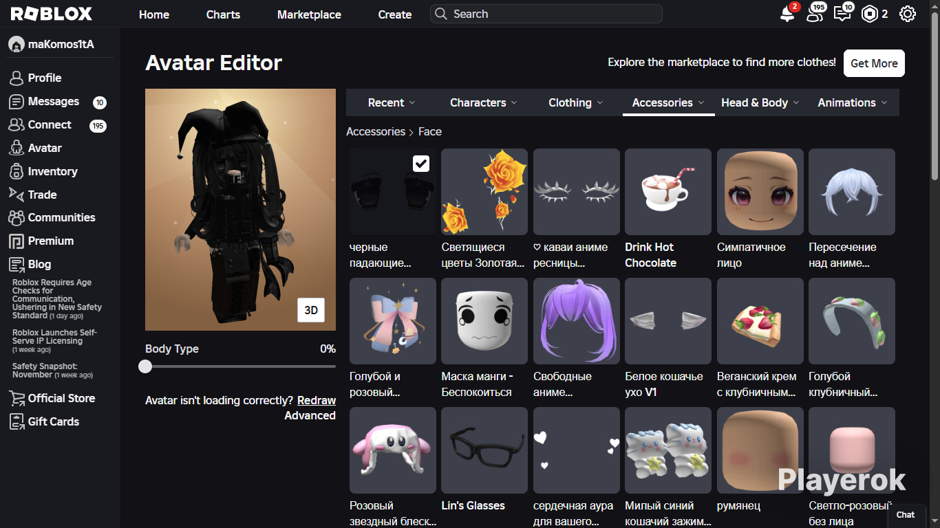The height and width of the screenshot is (528, 940).
Task: Click into the Search field
Action: pos(546,14)
